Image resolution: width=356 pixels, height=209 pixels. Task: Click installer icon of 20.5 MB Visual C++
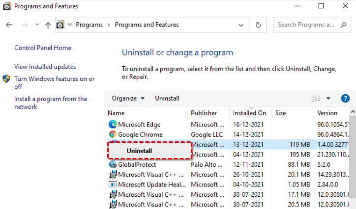pyautogui.click(x=113, y=204)
